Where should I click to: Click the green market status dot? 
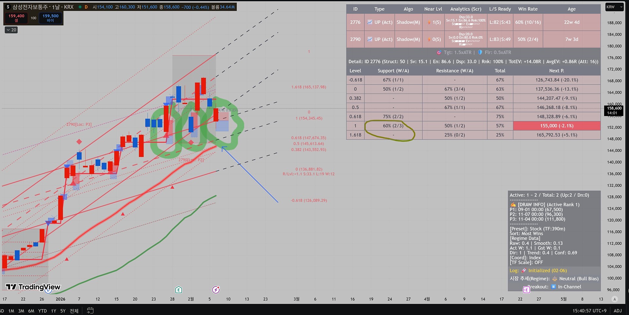point(80,7)
